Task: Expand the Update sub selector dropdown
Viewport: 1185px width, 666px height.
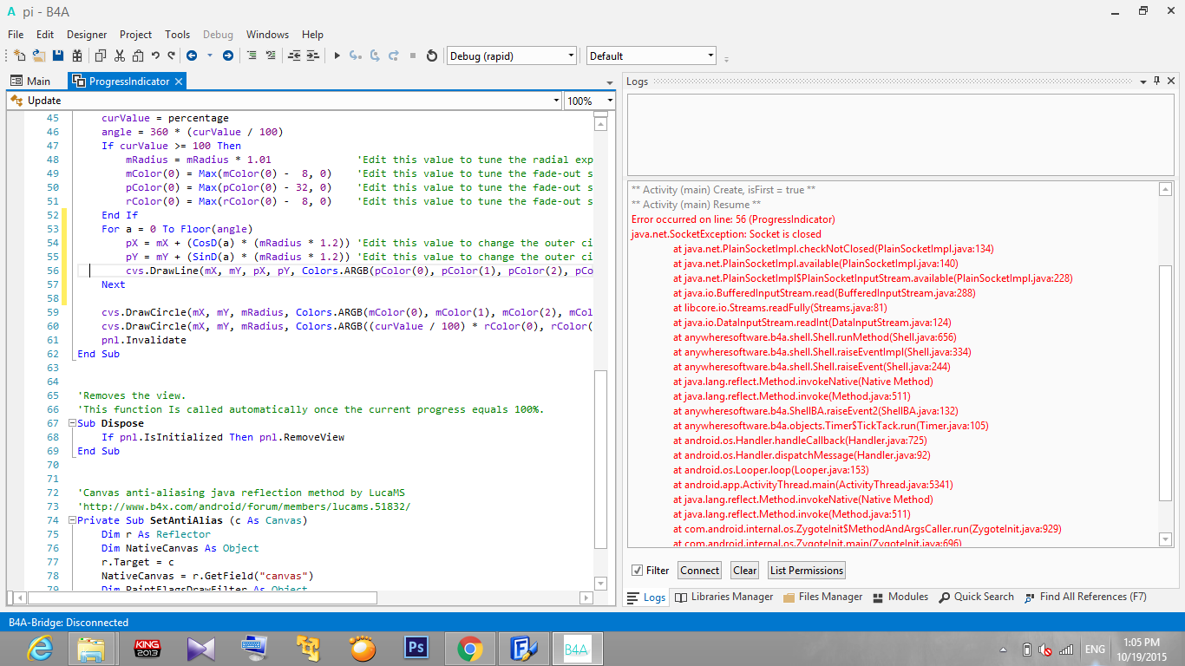Action: click(556, 101)
